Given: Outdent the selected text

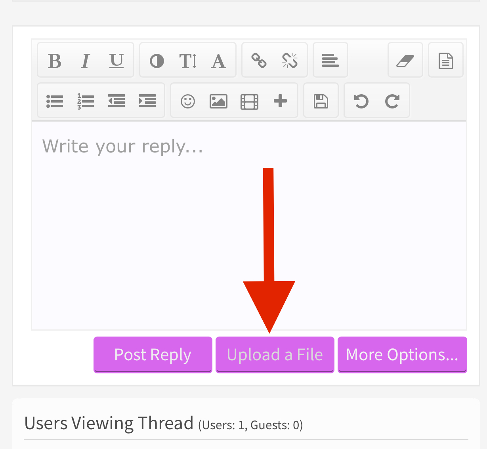Looking at the screenshot, I should coord(116,101).
